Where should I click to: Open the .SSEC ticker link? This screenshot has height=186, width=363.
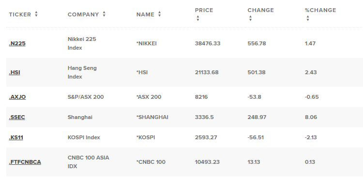point(17,117)
